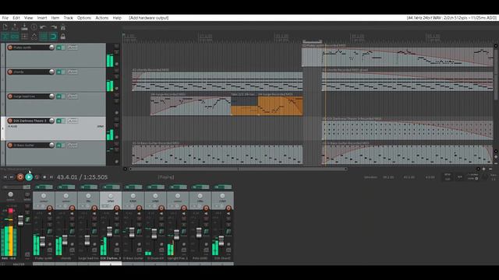Screen dimensions: 499x280
Task: Click the Plates synth mixer pan knob
Action: click(x=44, y=196)
